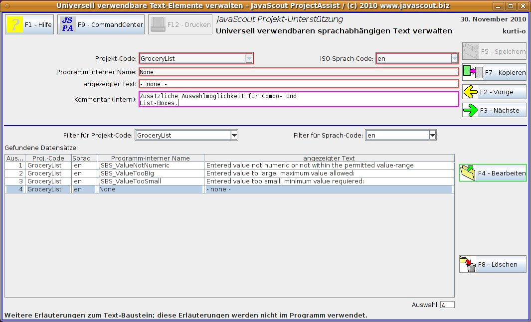The width and height of the screenshot is (531, 322).
Task: Open the JS/PA CommandCenter icon
Action: point(67,23)
